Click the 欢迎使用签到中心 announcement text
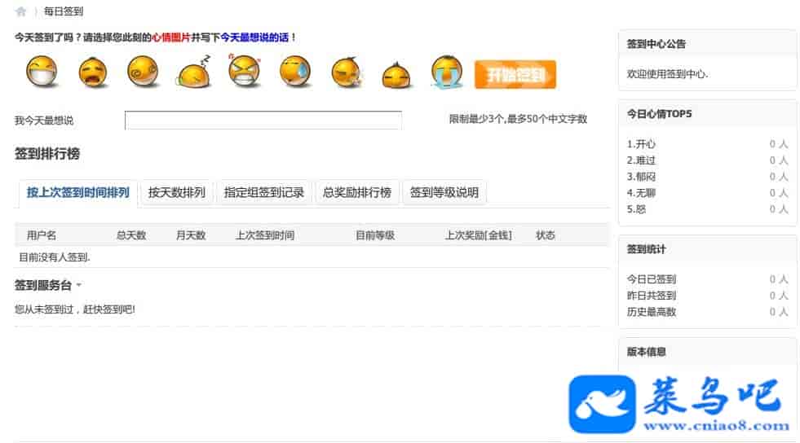This screenshot has width=800, height=443. [667, 74]
